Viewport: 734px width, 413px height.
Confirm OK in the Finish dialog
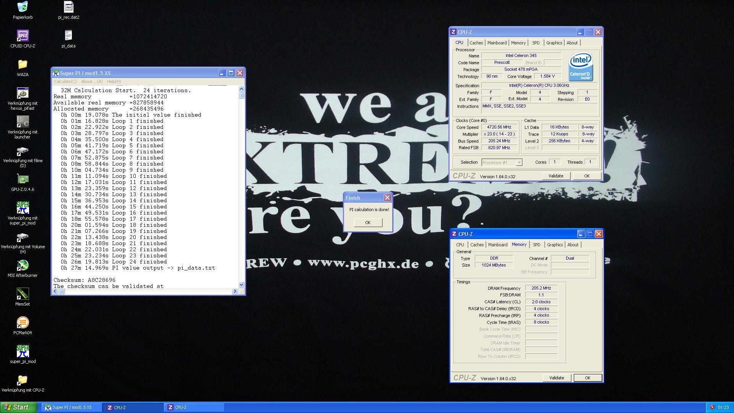tap(368, 223)
